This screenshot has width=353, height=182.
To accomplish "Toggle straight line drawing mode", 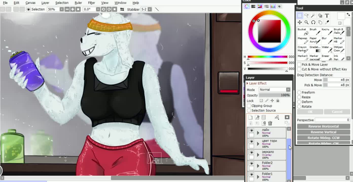I will (x=157, y=9).
